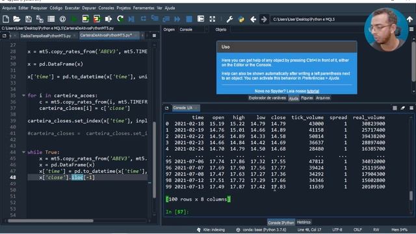Image resolution: width=416 pixels, height=234 pixels.
Task: Open the Help pane options menu
Action: point(411,29)
